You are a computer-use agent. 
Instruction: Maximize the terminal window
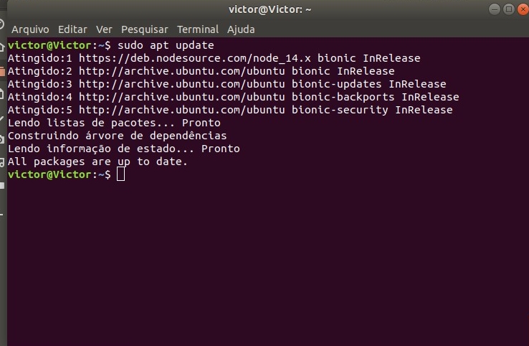pos(509,9)
